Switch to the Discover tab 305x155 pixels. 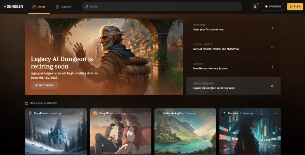coord(63,7)
